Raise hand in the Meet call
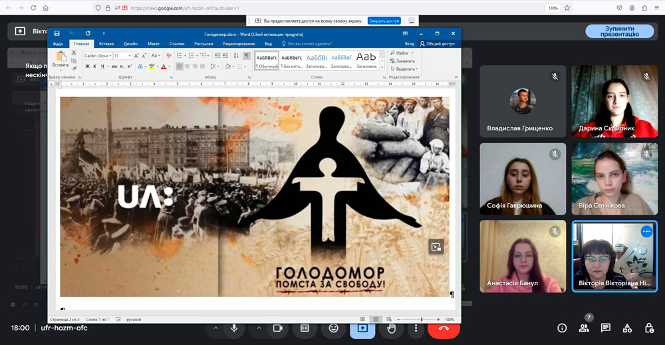 (x=392, y=328)
